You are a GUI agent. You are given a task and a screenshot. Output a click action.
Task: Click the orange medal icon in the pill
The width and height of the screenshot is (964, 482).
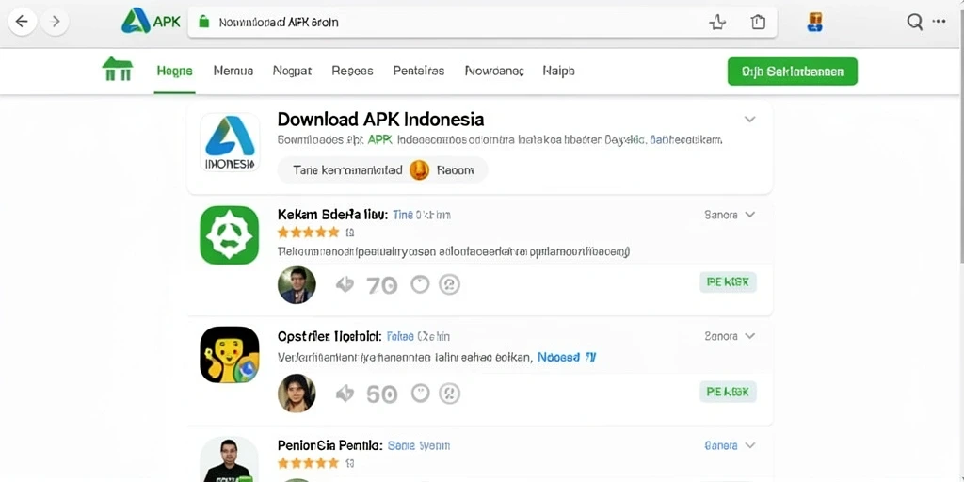(x=419, y=169)
